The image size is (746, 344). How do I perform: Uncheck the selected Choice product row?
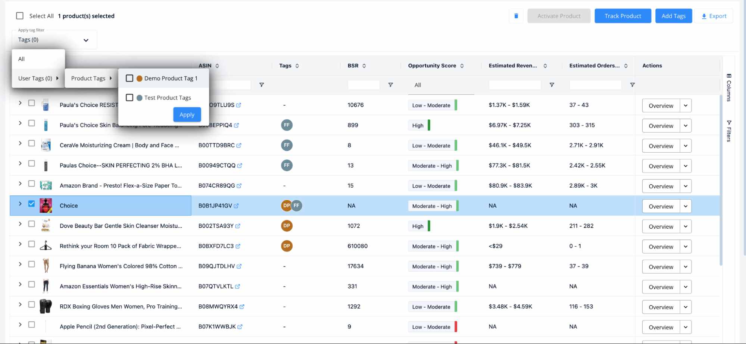(x=32, y=204)
